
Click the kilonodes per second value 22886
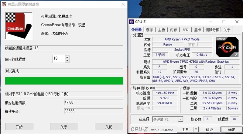(94, 111)
